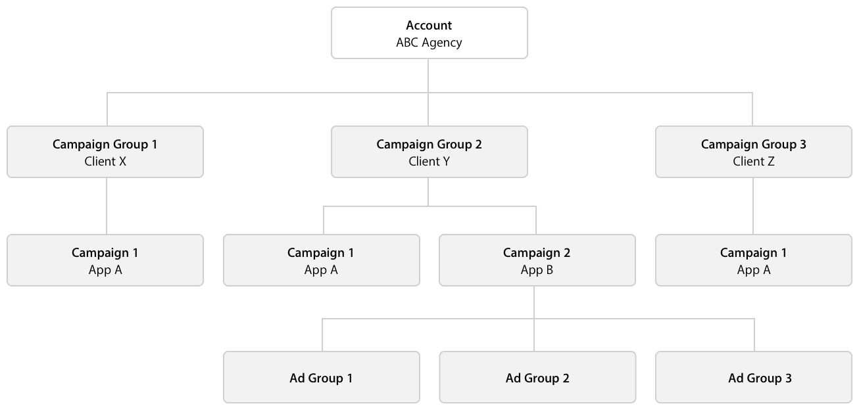Click the Ad Group 2 box
859x410 pixels.
[x=537, y=378]
